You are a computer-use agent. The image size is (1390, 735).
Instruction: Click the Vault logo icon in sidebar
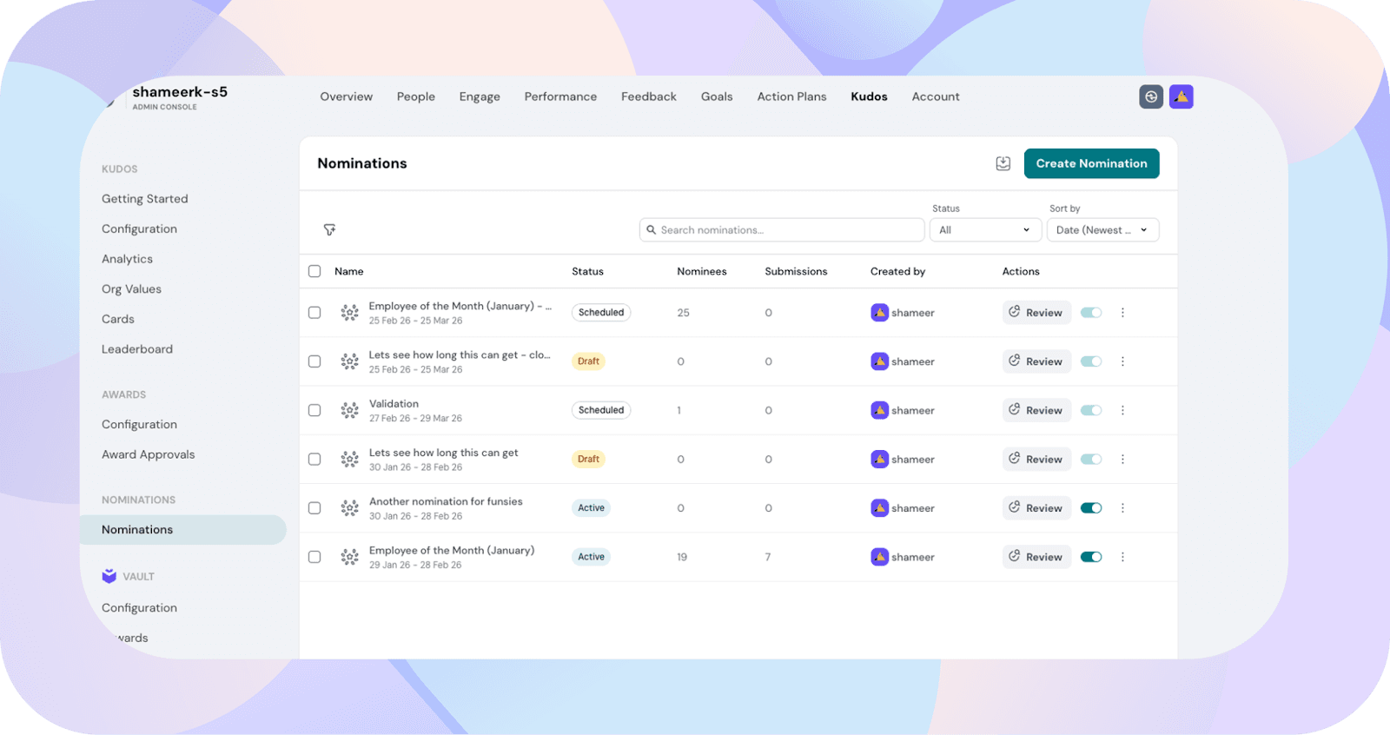click(109, 576)
